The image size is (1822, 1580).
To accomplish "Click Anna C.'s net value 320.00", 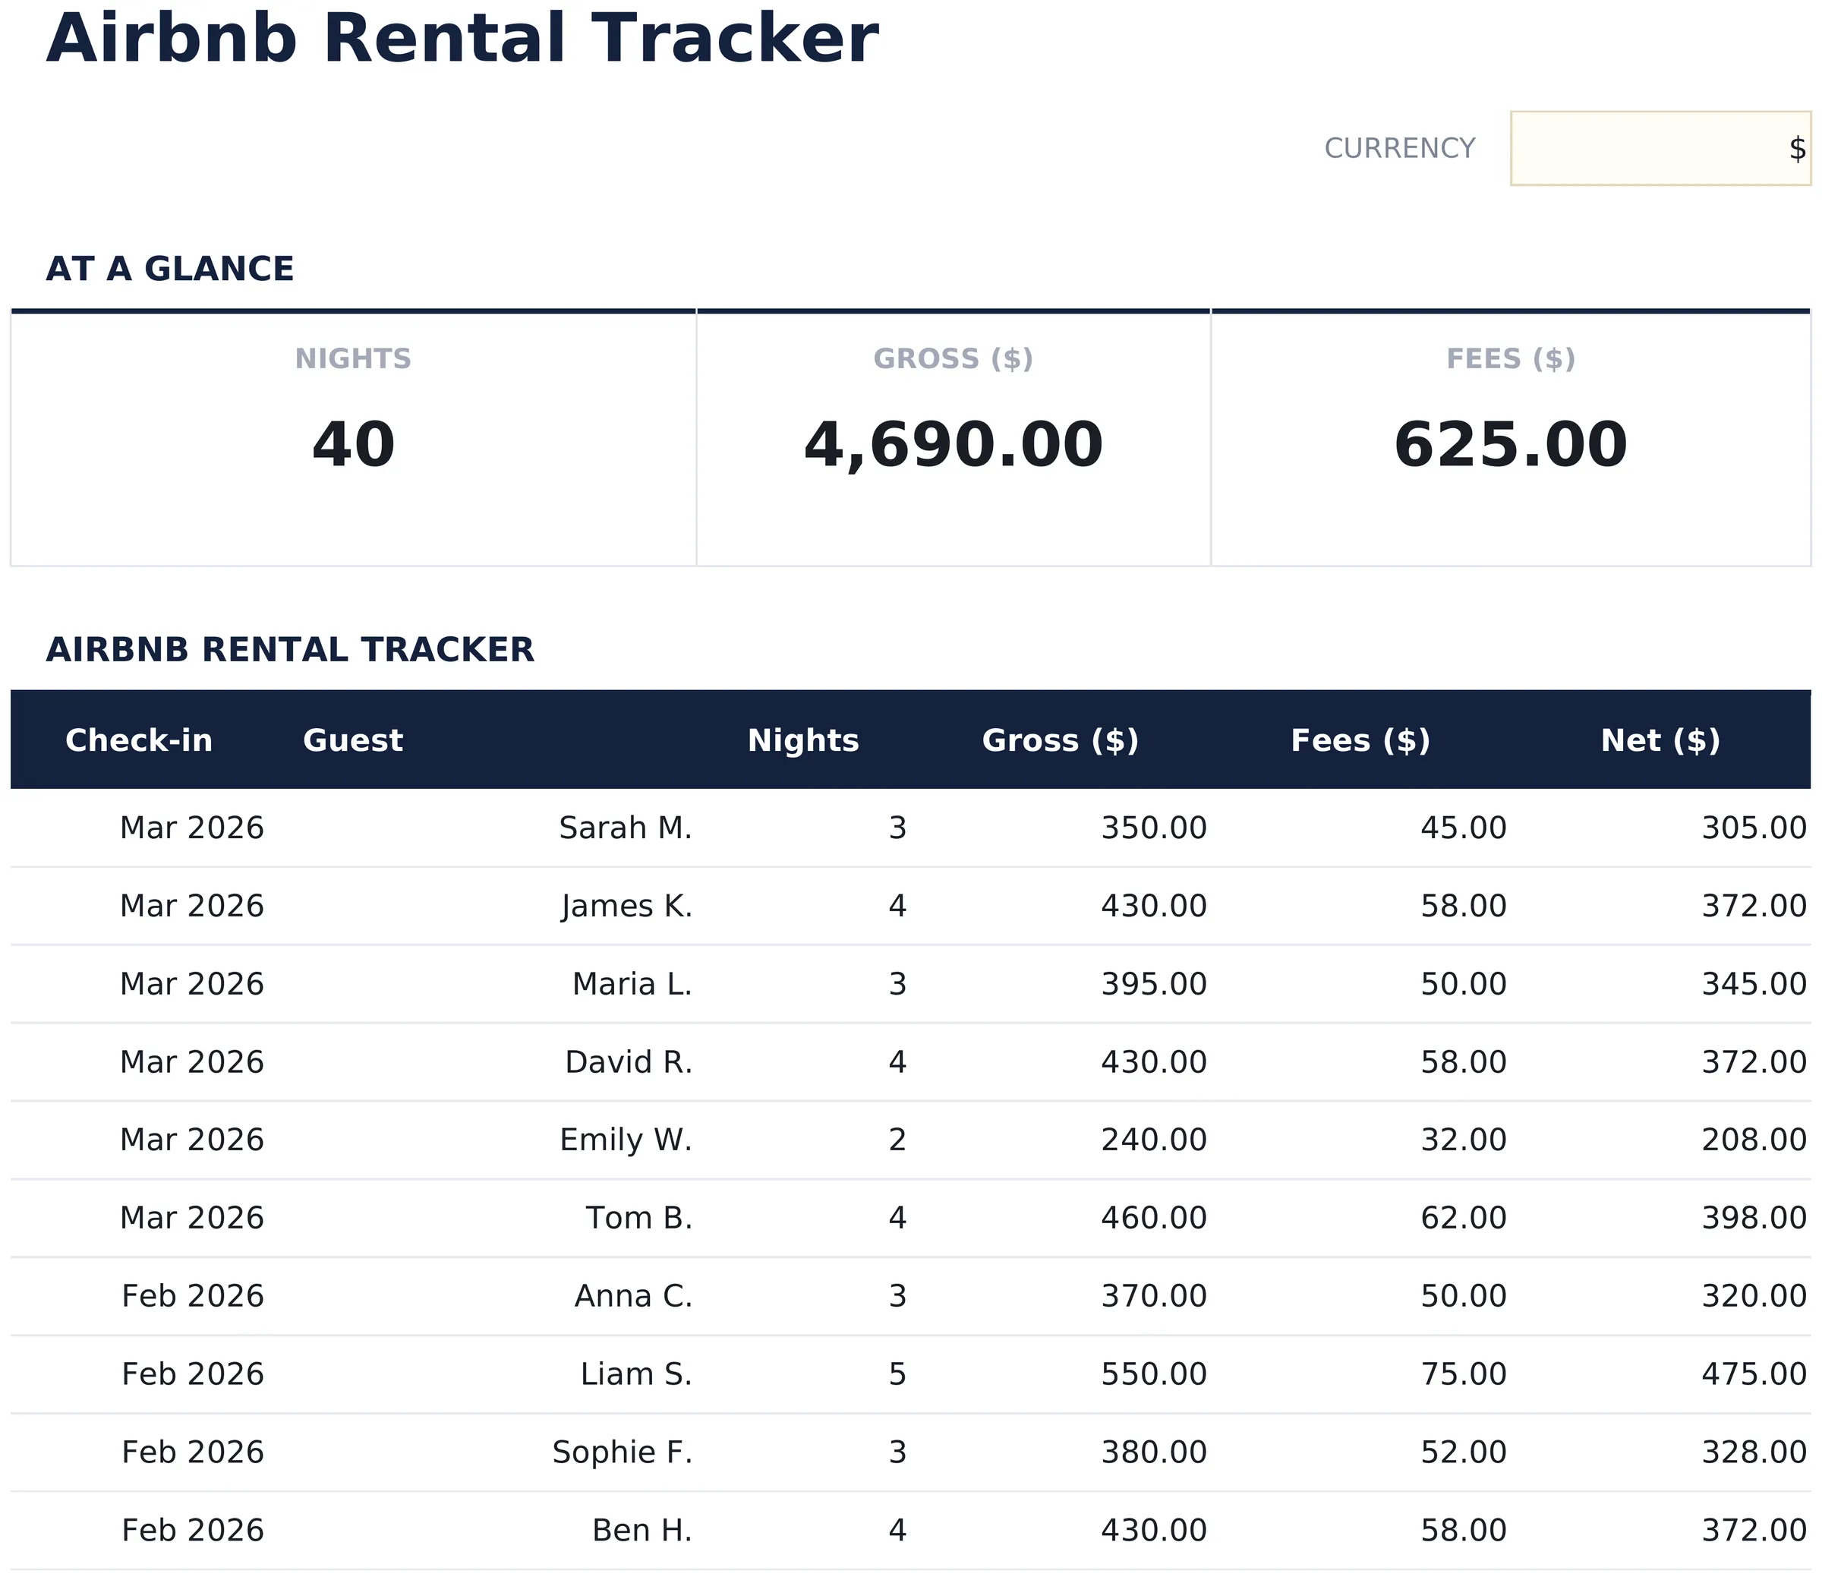I will pyautogui.click(x=1754, y=1296).
